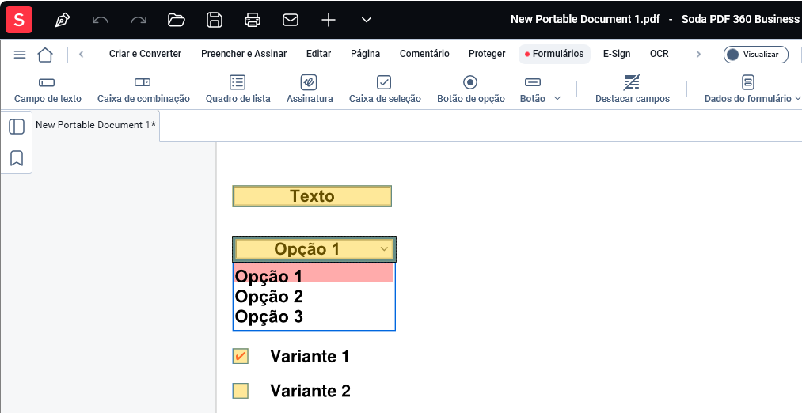Select the pen edit tool icon
The width and height of the screenshot is (802, 413).
pyautogui.click(x=63, y=20)
